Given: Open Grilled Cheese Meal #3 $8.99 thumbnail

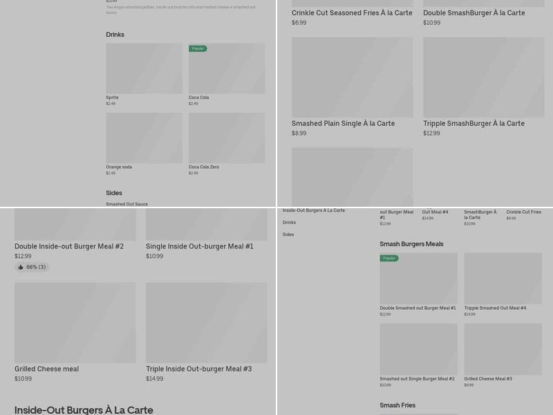Looking at the screenshot, I should click(x=503, y=349).
